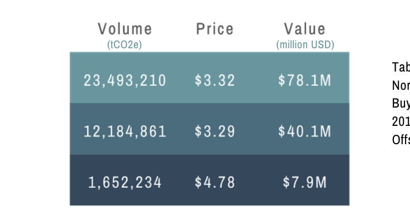Select the (tCO2e) unit label
Image resolution: width=410 pixels, height=224 pixels.
click(124, 45)
